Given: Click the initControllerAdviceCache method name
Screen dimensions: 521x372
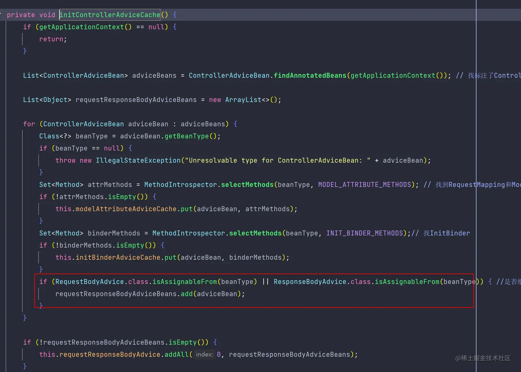Looking at the screenshot, I should tap(110, 15).
